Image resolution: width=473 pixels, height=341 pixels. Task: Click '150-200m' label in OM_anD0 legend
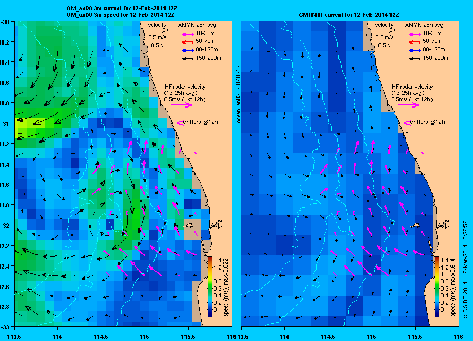[x=209, y=58]
